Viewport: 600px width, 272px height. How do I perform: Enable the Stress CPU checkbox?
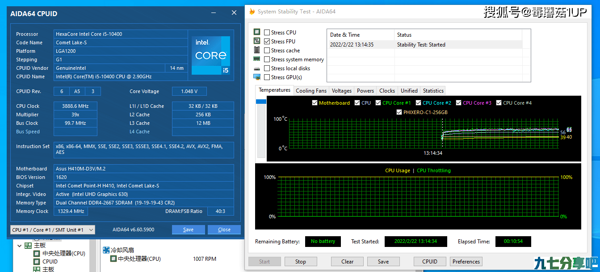tap(267, 32)
